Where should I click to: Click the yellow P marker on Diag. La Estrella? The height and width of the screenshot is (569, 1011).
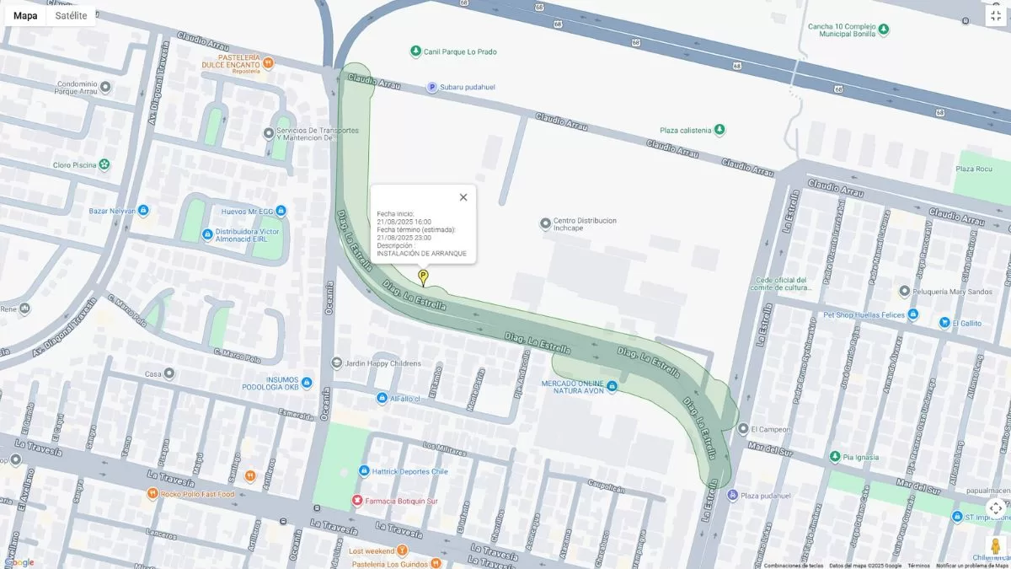point(423,277)
